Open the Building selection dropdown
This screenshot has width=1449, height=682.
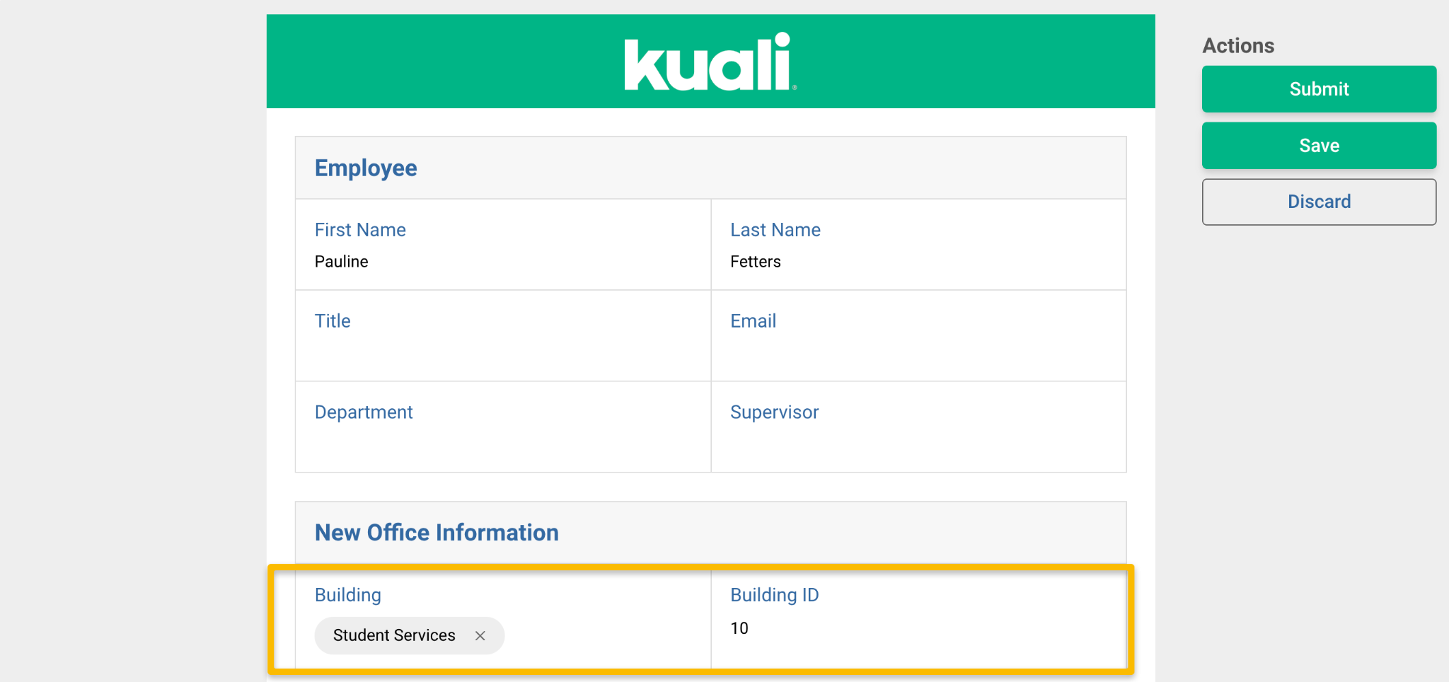(601, 635)
